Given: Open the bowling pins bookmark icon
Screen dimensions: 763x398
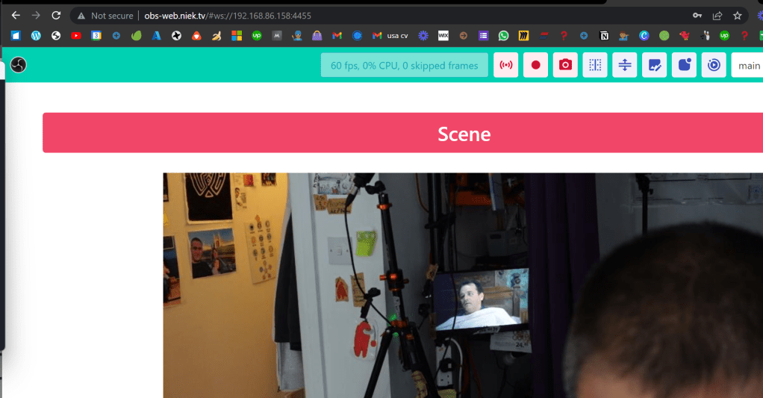Looking at the screenshot, I should point(705,36).
